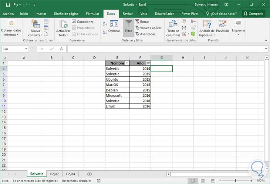Image resolution: width=270 pixels, height=184 pixels.
Task: Open the Fórmulas tab
Action: point(92,14)
